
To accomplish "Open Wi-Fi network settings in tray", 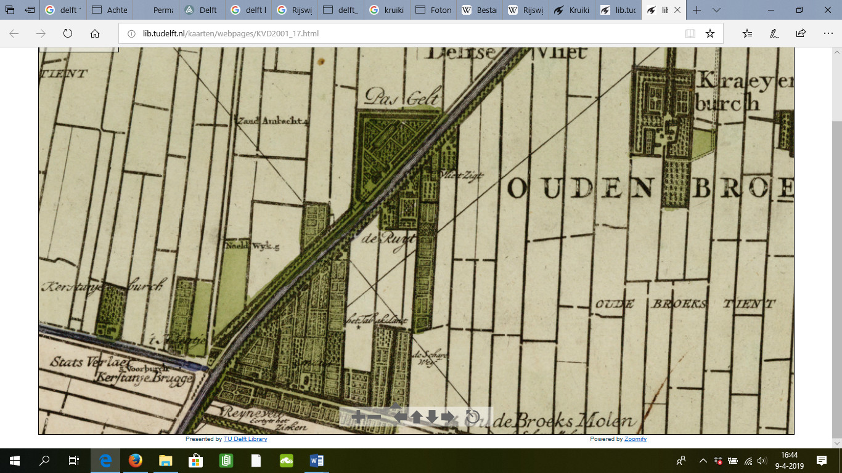I will coord(748,461).
